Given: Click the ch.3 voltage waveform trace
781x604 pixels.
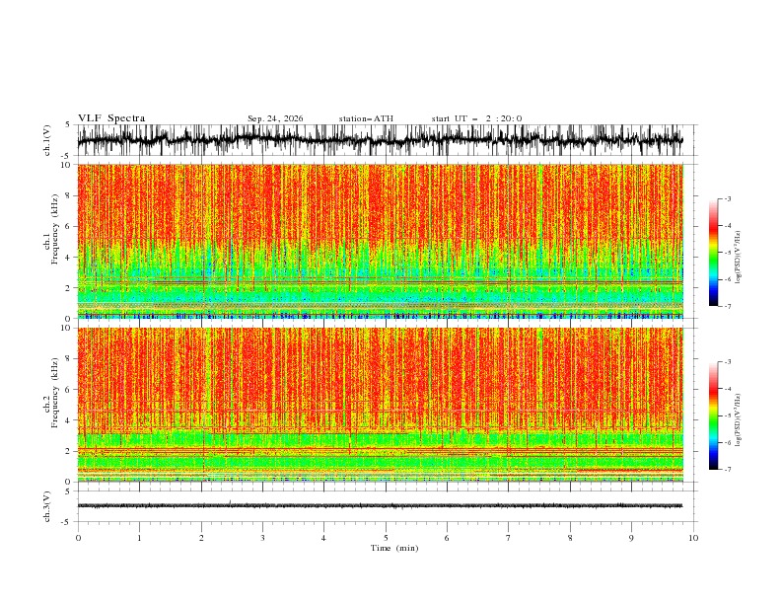Looking at the screenshot, I should (380, 506).
